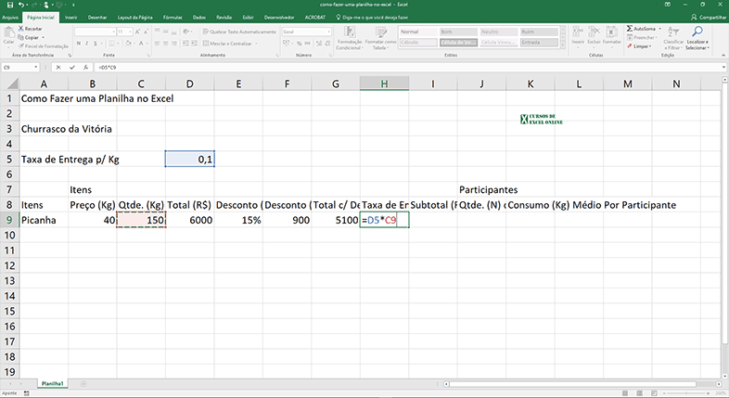Open the Geral number format dropdown
Screen dimensions: 729x398
click(x=328, y=32)
